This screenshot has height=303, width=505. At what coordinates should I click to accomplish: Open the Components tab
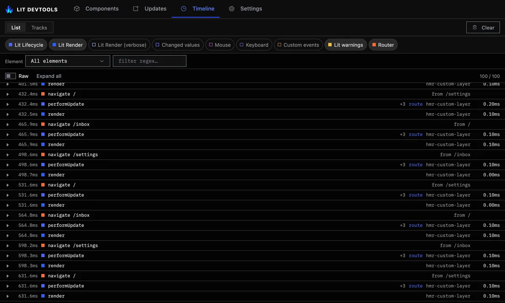(96, 8)
